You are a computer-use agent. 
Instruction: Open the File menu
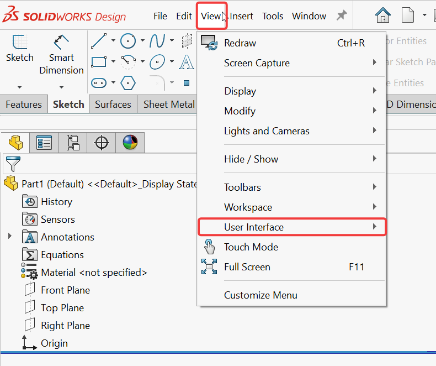point(160,16)
